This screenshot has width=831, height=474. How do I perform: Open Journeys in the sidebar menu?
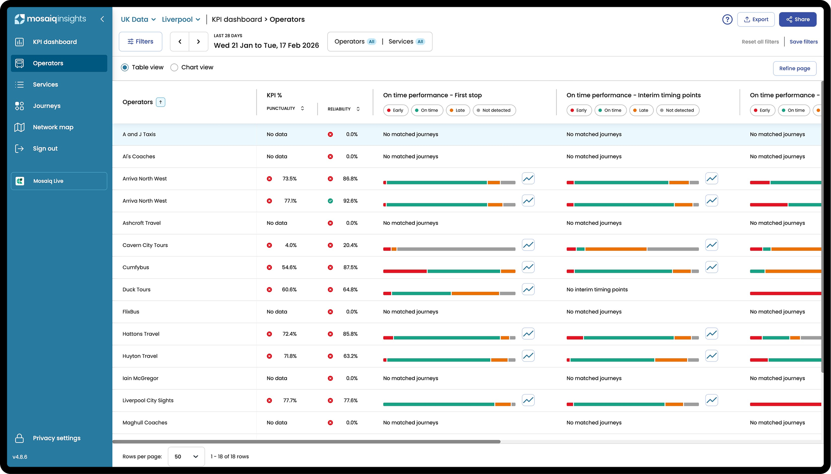click(x=46, y=106)
